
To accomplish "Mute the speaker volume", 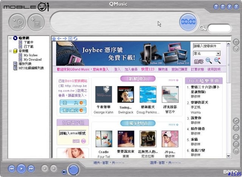I will tap(64, 172).
